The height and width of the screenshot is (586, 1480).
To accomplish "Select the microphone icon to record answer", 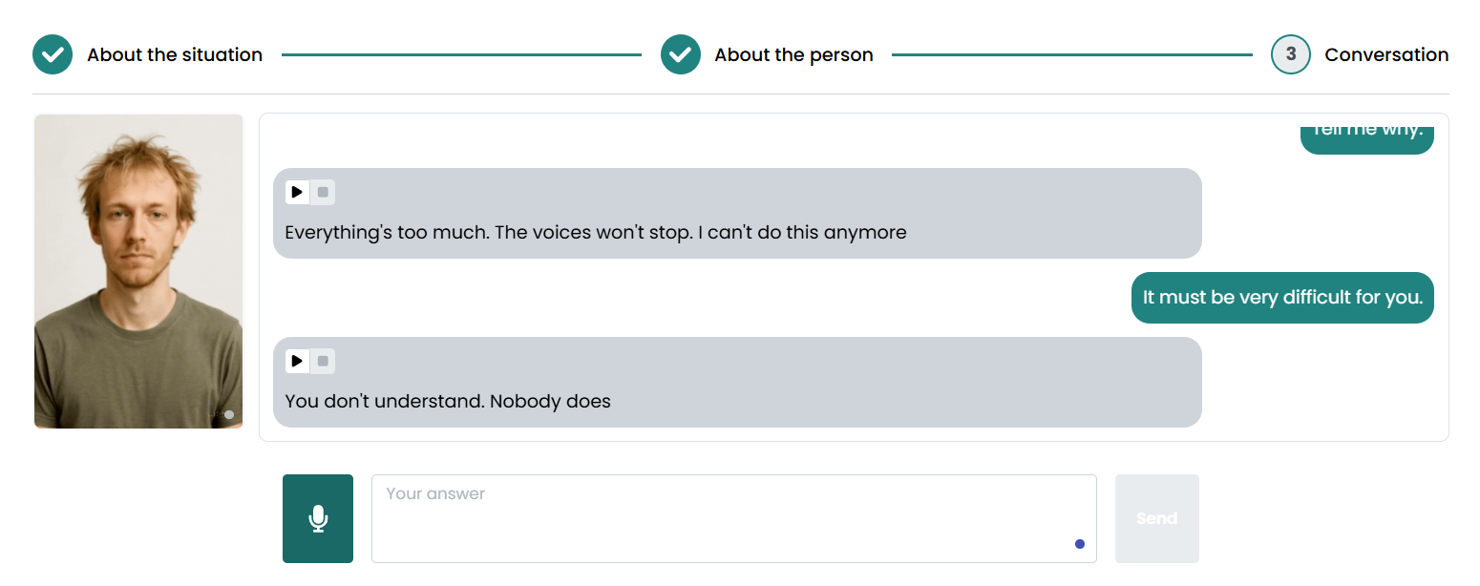I will [x=318, y=518].
